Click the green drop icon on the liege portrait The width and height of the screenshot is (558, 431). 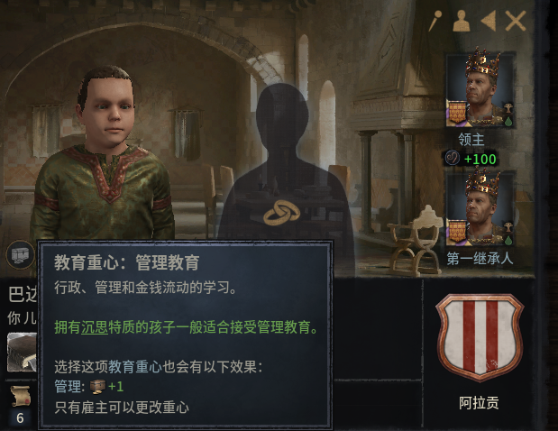[x=508, y=122]
